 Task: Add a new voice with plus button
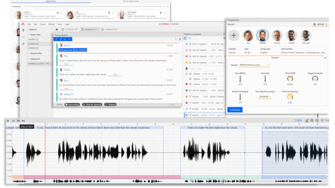tap(234, 35)
